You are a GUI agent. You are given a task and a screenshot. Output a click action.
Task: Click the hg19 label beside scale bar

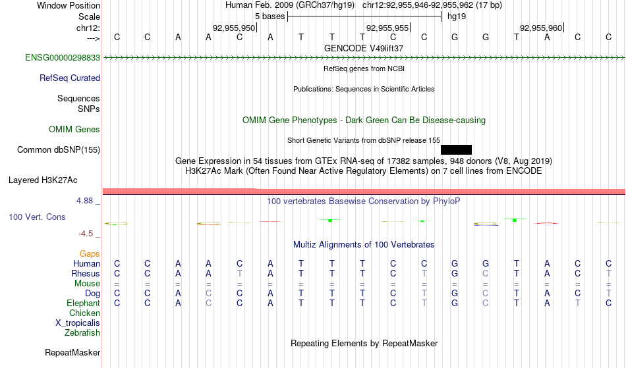coord(457,16)
